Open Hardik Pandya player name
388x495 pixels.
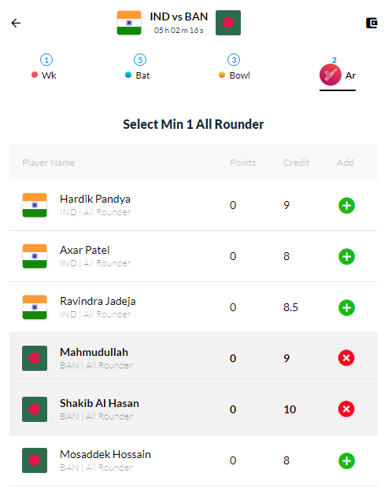pyautogui.click(x=95, y=200)
